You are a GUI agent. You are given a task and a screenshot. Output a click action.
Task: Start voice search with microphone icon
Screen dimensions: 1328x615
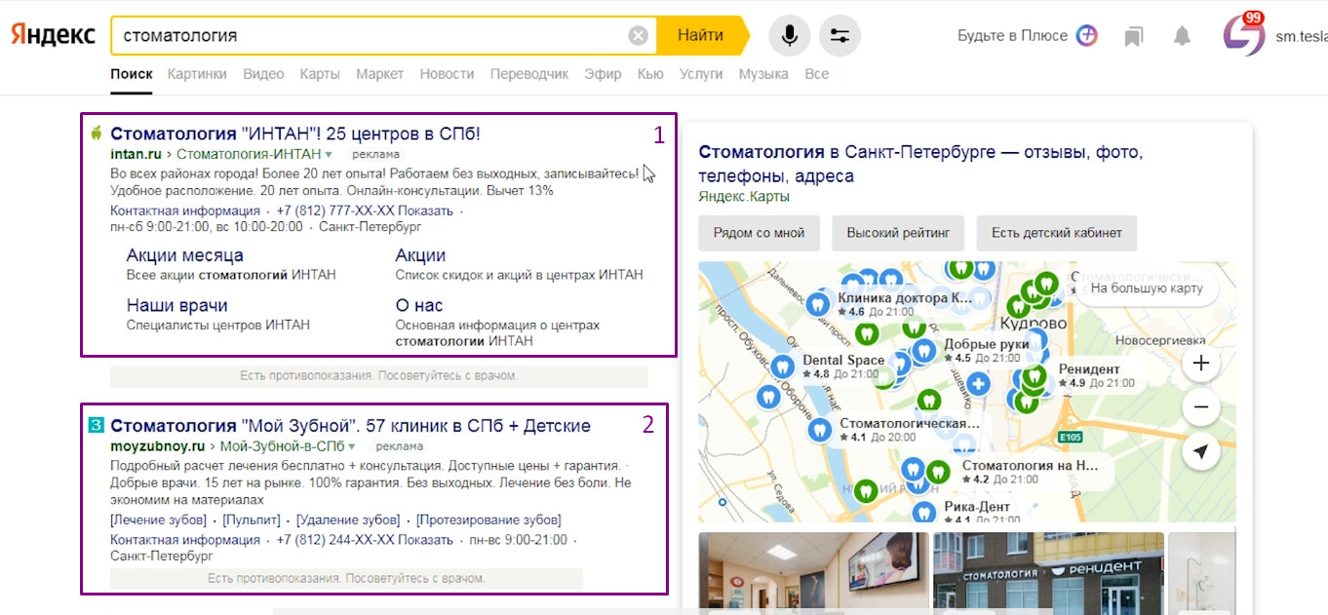pos(790,36)
